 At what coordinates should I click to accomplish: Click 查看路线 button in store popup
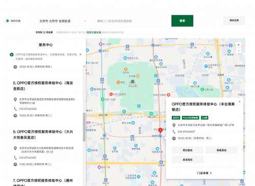coord(221,150)
